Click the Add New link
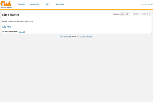Image resolution: width=153 pixels, height=102 pixels. coord(7,27)
